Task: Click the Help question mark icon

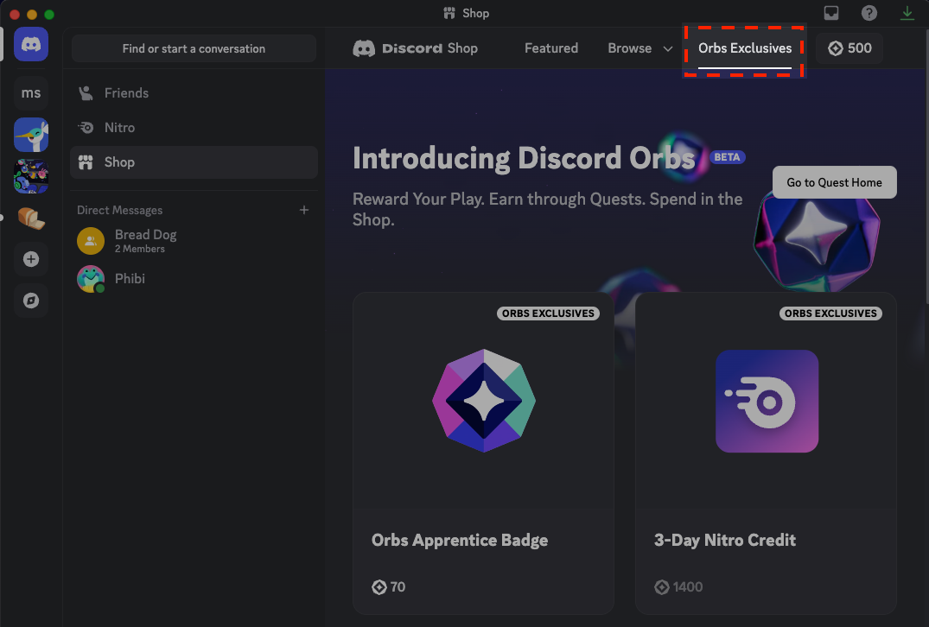Action: coord(869,13)
